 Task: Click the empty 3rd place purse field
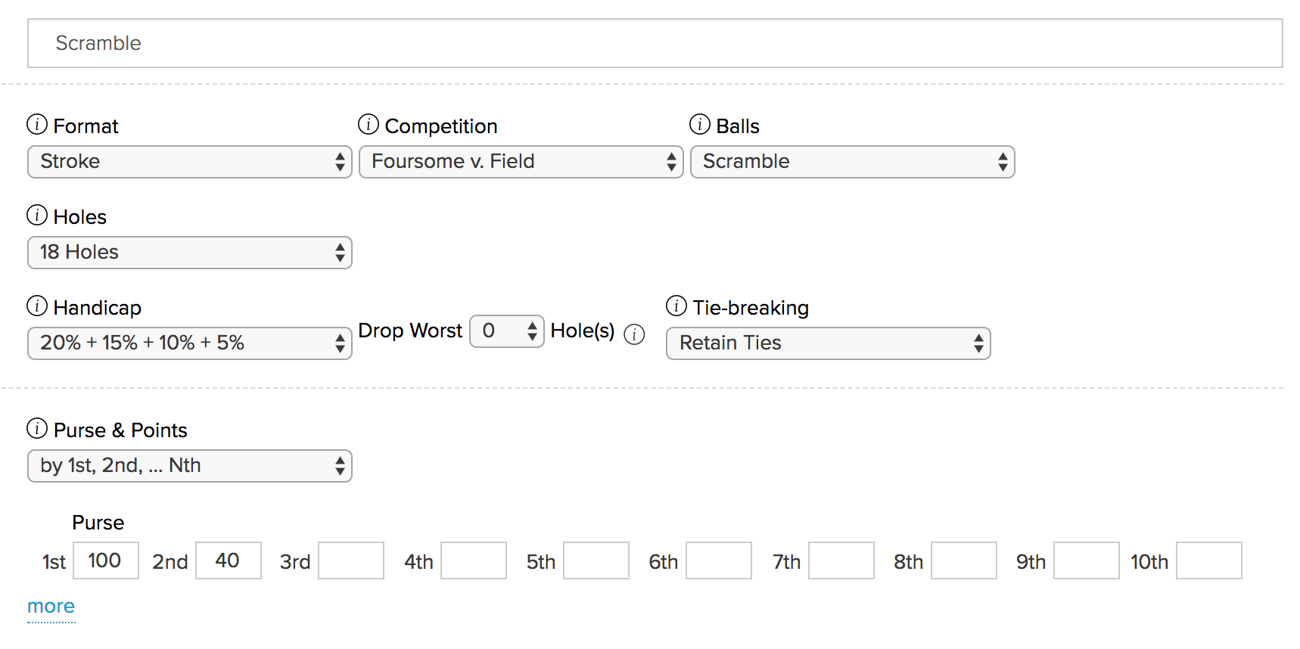351,560
